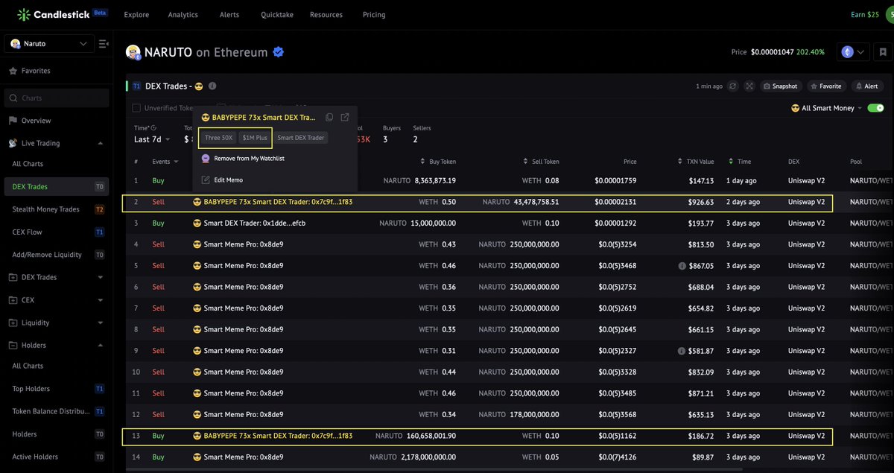Click the Liquidity folder icon in sidebar

(13, 323)
